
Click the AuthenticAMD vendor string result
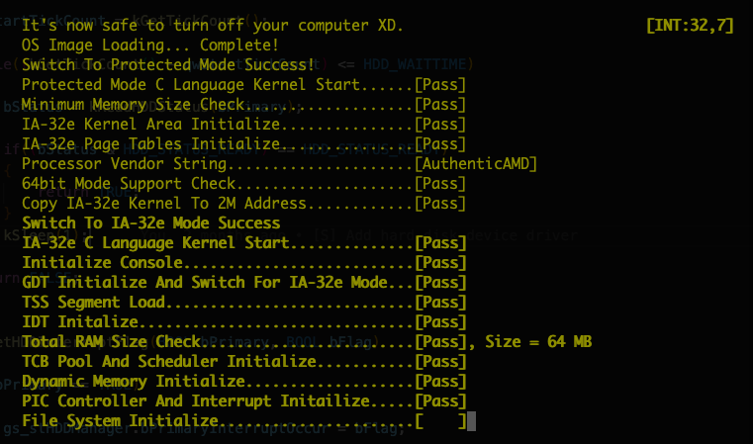pyautogui.click(x=475, y=164)
